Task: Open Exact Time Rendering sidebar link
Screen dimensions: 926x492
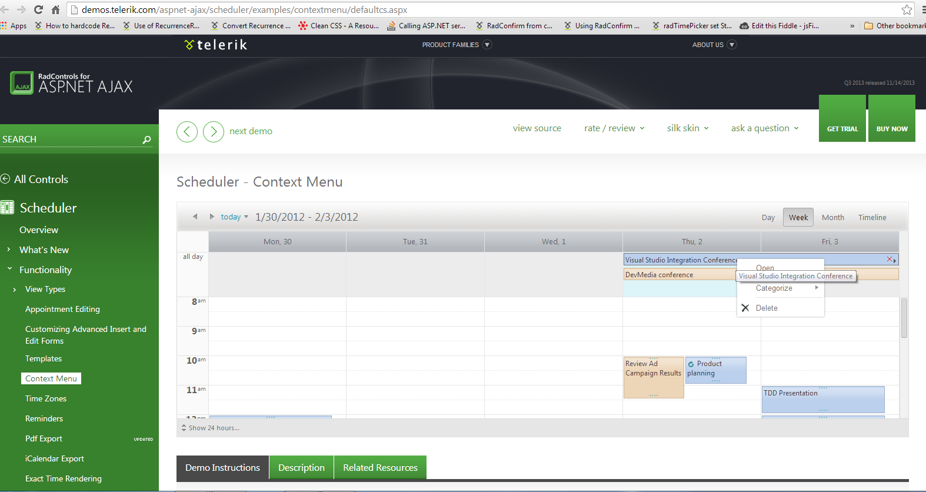Action: [64, 478]
